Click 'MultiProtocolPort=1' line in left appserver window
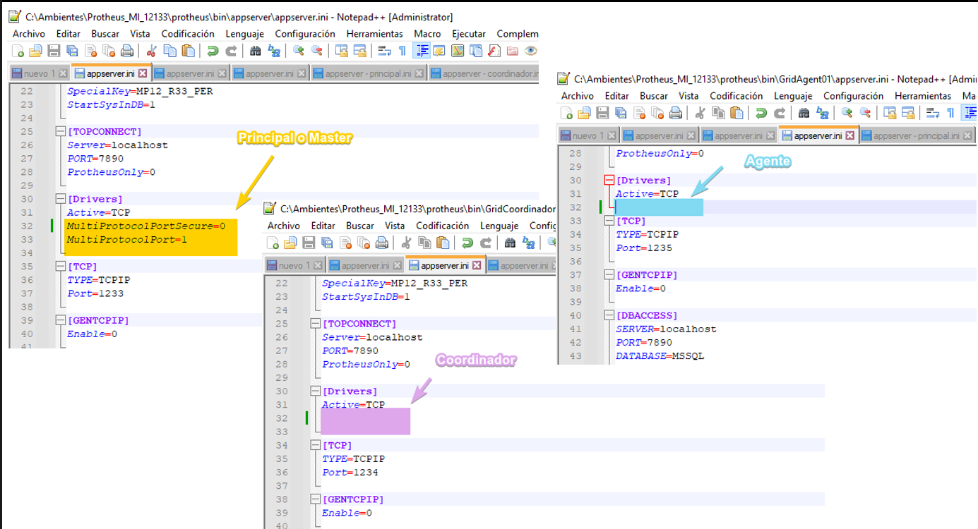The height and width of the screenshot is (529, 978). tap(127, 240)
